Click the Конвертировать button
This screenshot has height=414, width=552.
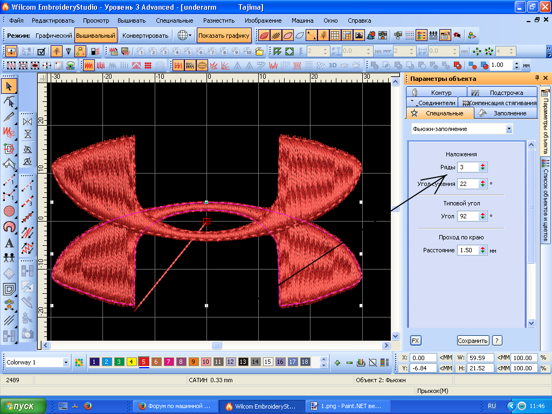145,36
